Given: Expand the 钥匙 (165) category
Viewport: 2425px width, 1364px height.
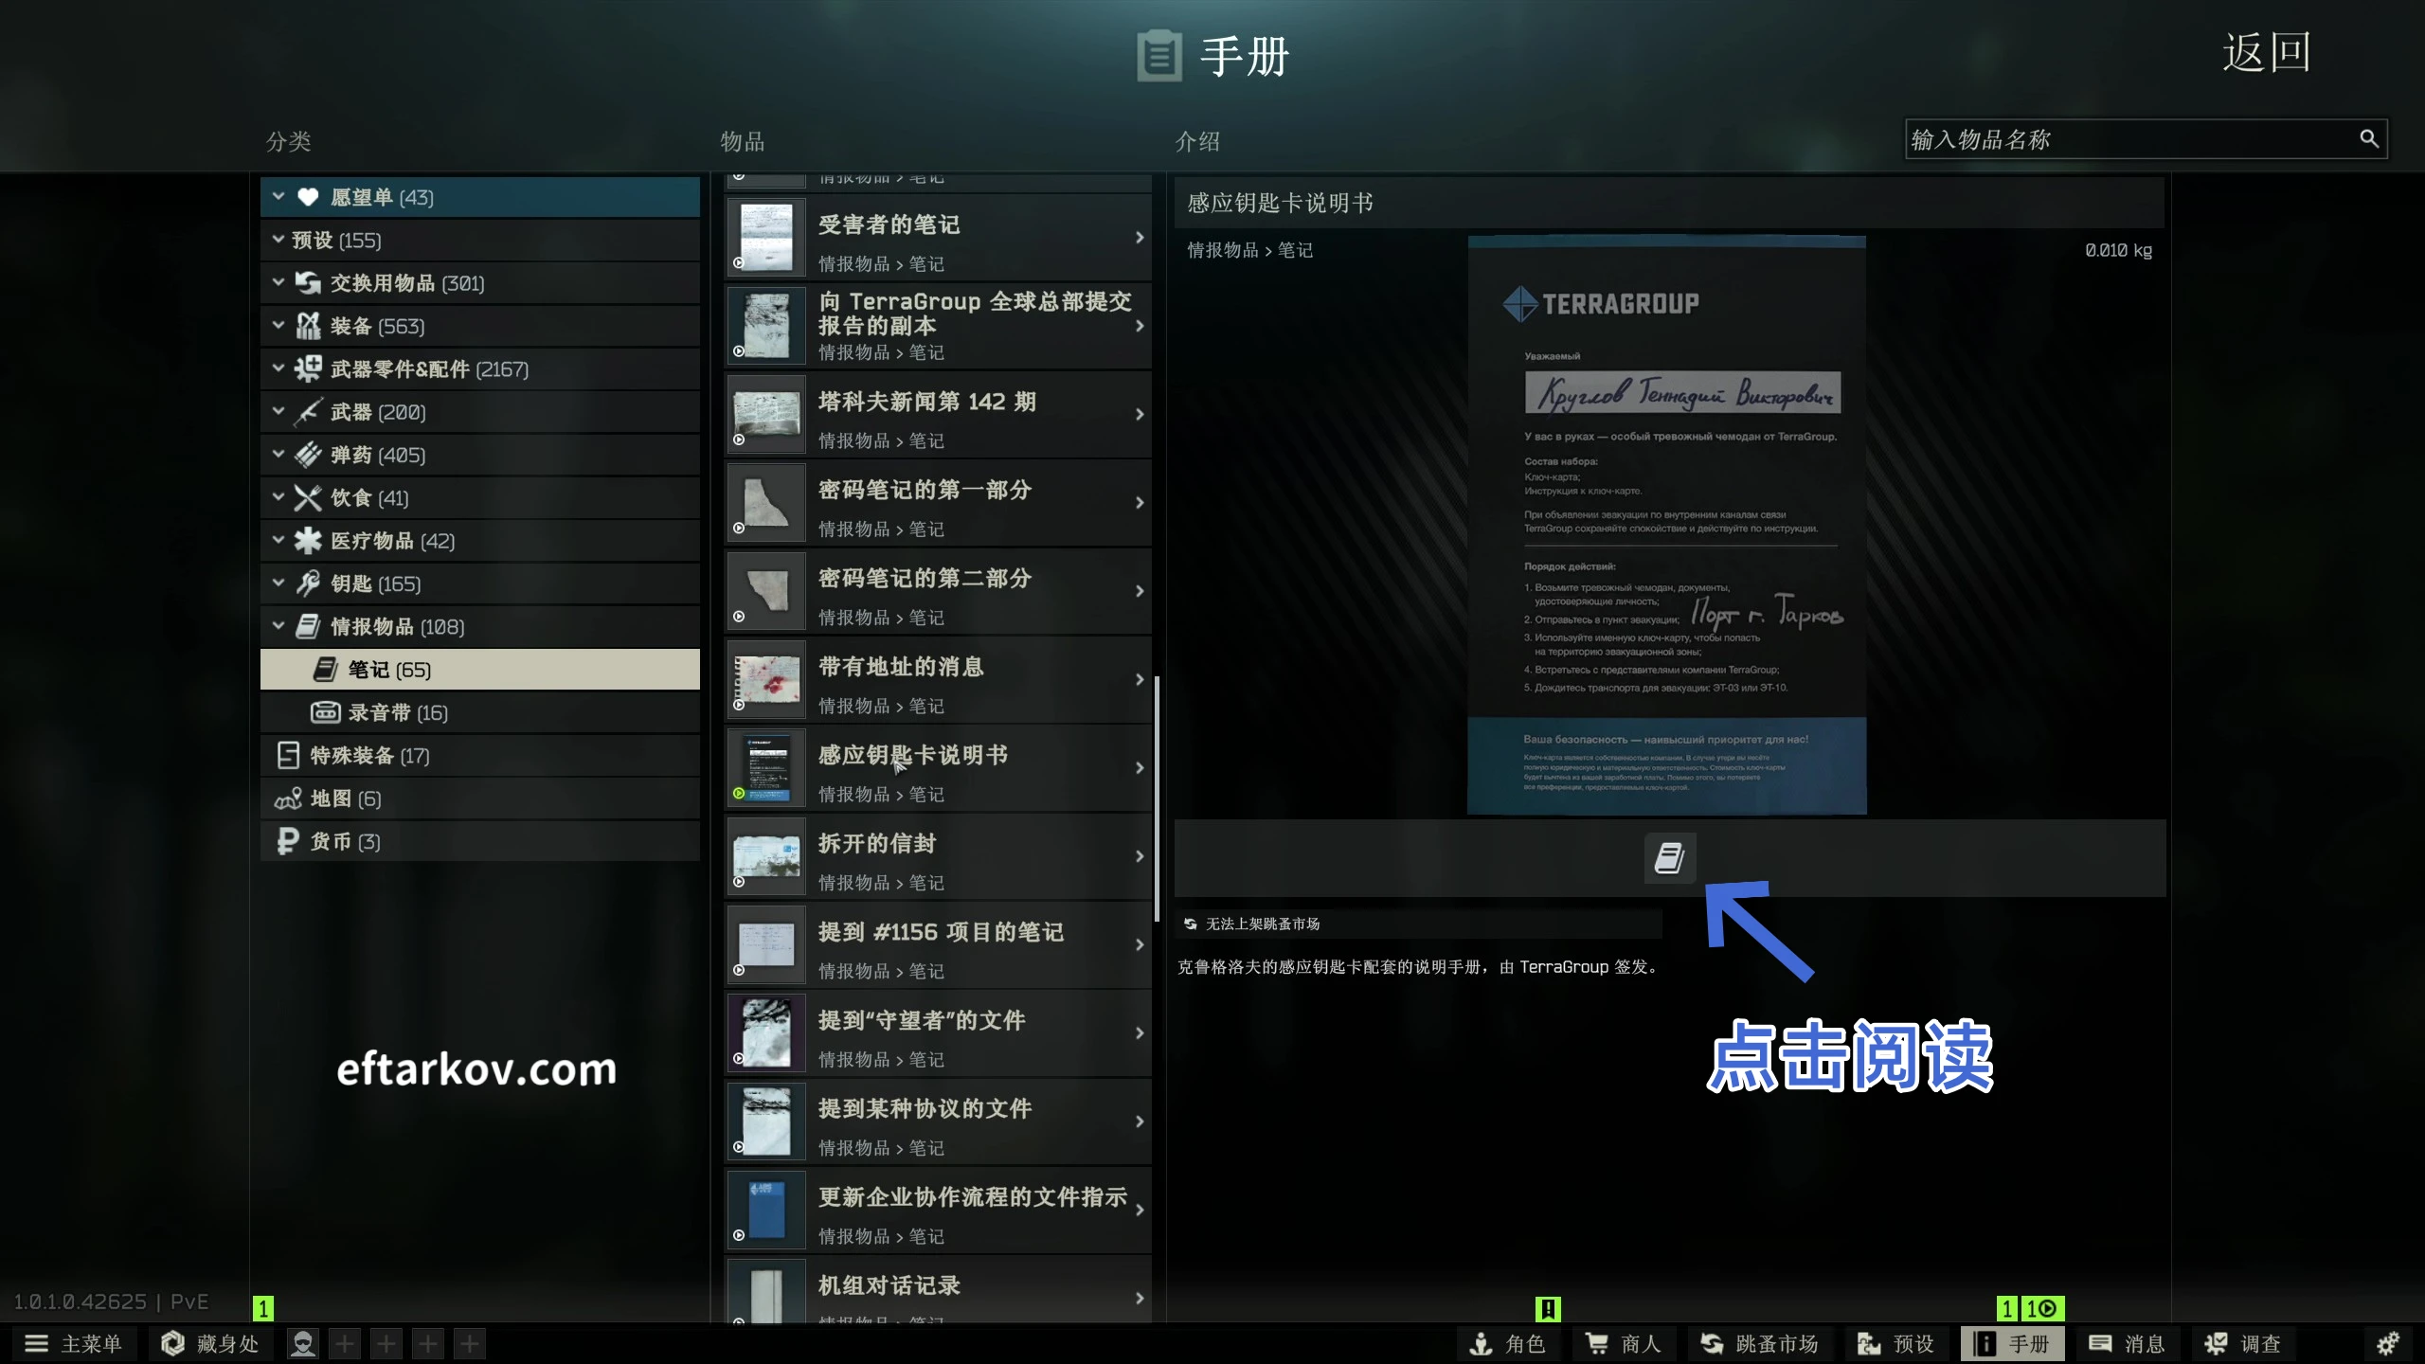Looking at the screenshot, I should [278, 583].
